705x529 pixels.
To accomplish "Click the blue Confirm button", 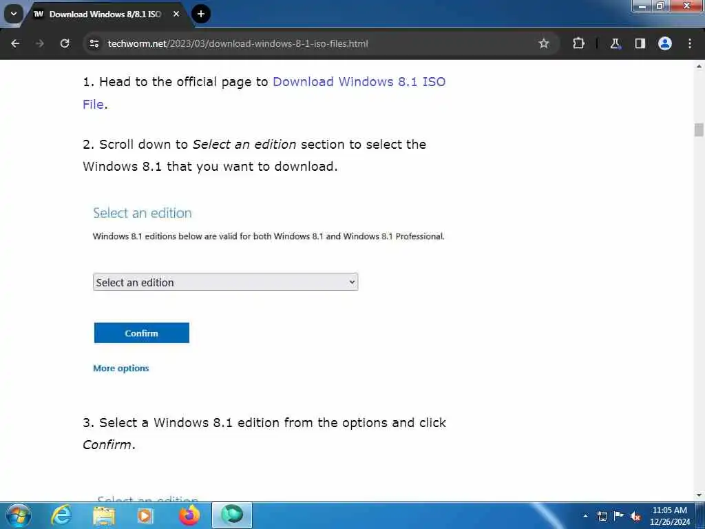I will click(142, 333).
